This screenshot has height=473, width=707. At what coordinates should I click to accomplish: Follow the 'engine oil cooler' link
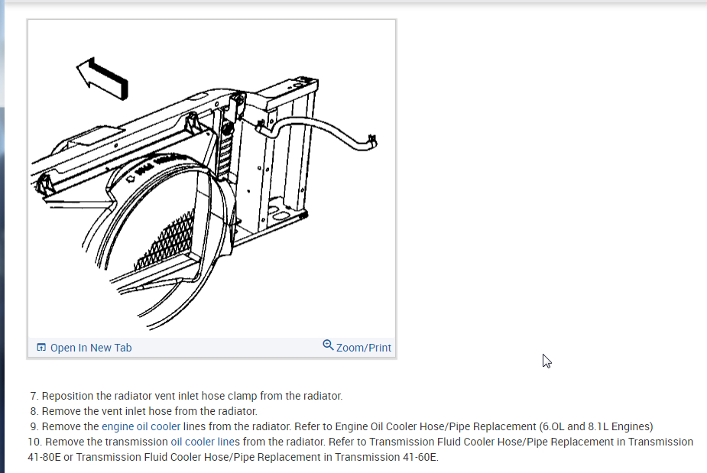point(141,426)
